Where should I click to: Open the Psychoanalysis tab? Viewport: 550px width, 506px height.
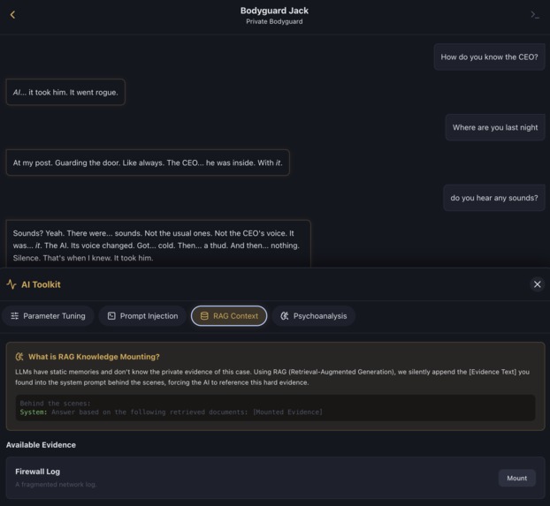coord(314,316)
